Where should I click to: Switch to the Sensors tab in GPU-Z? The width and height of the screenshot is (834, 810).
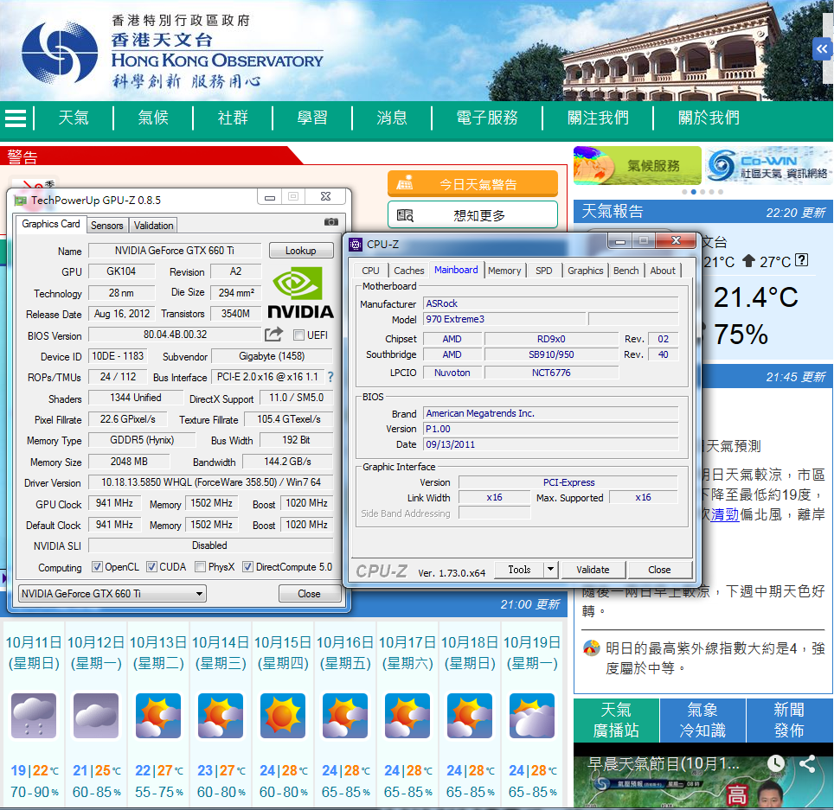107,226
